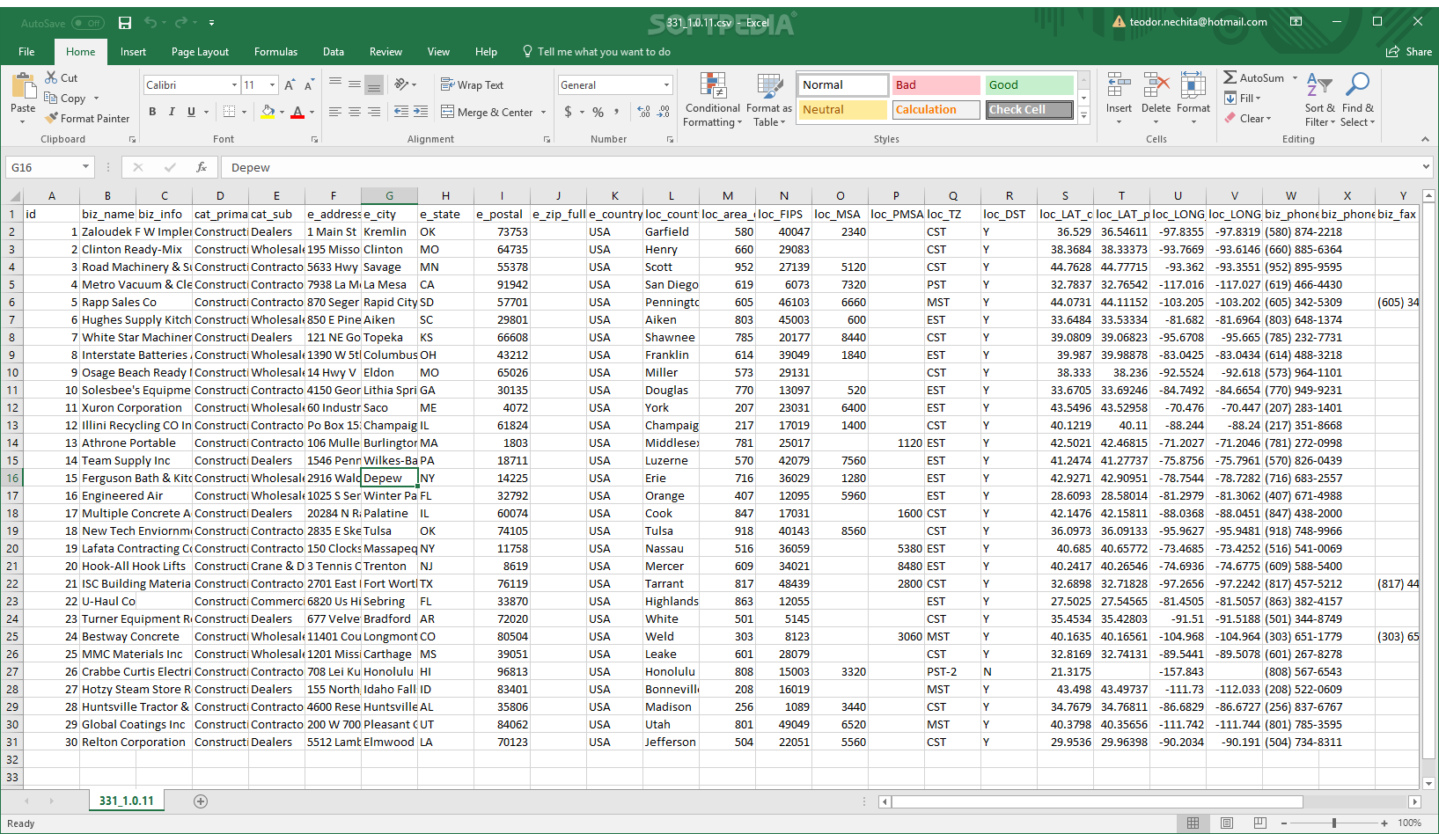This screenshot has width=1439, height=834.
Task: Click the Format Painter brush
Action: point(52,118)
